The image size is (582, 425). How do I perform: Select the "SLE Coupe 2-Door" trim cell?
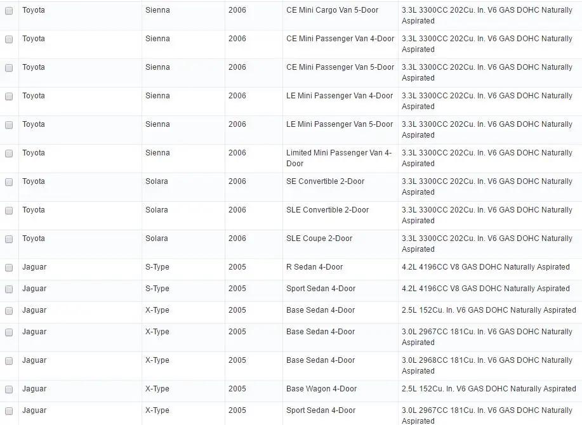click(340, 244)
